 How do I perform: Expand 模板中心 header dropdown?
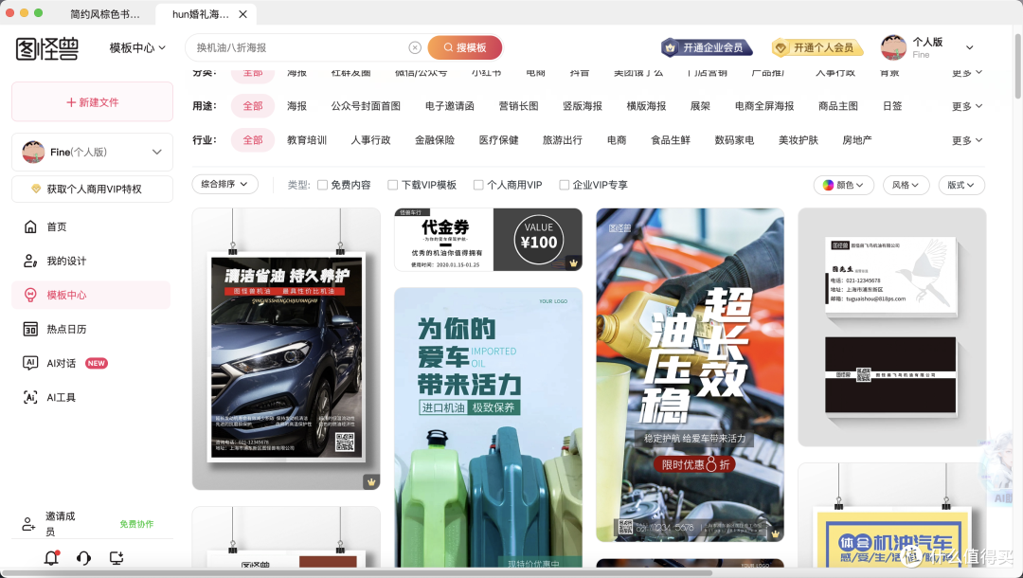point(137,47)
